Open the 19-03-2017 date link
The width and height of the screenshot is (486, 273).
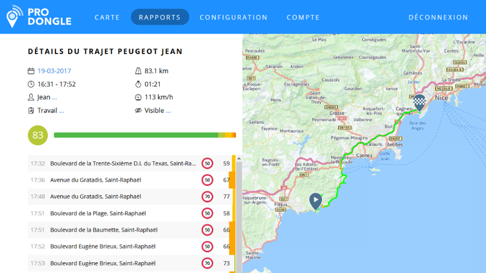tap(54, 71)
